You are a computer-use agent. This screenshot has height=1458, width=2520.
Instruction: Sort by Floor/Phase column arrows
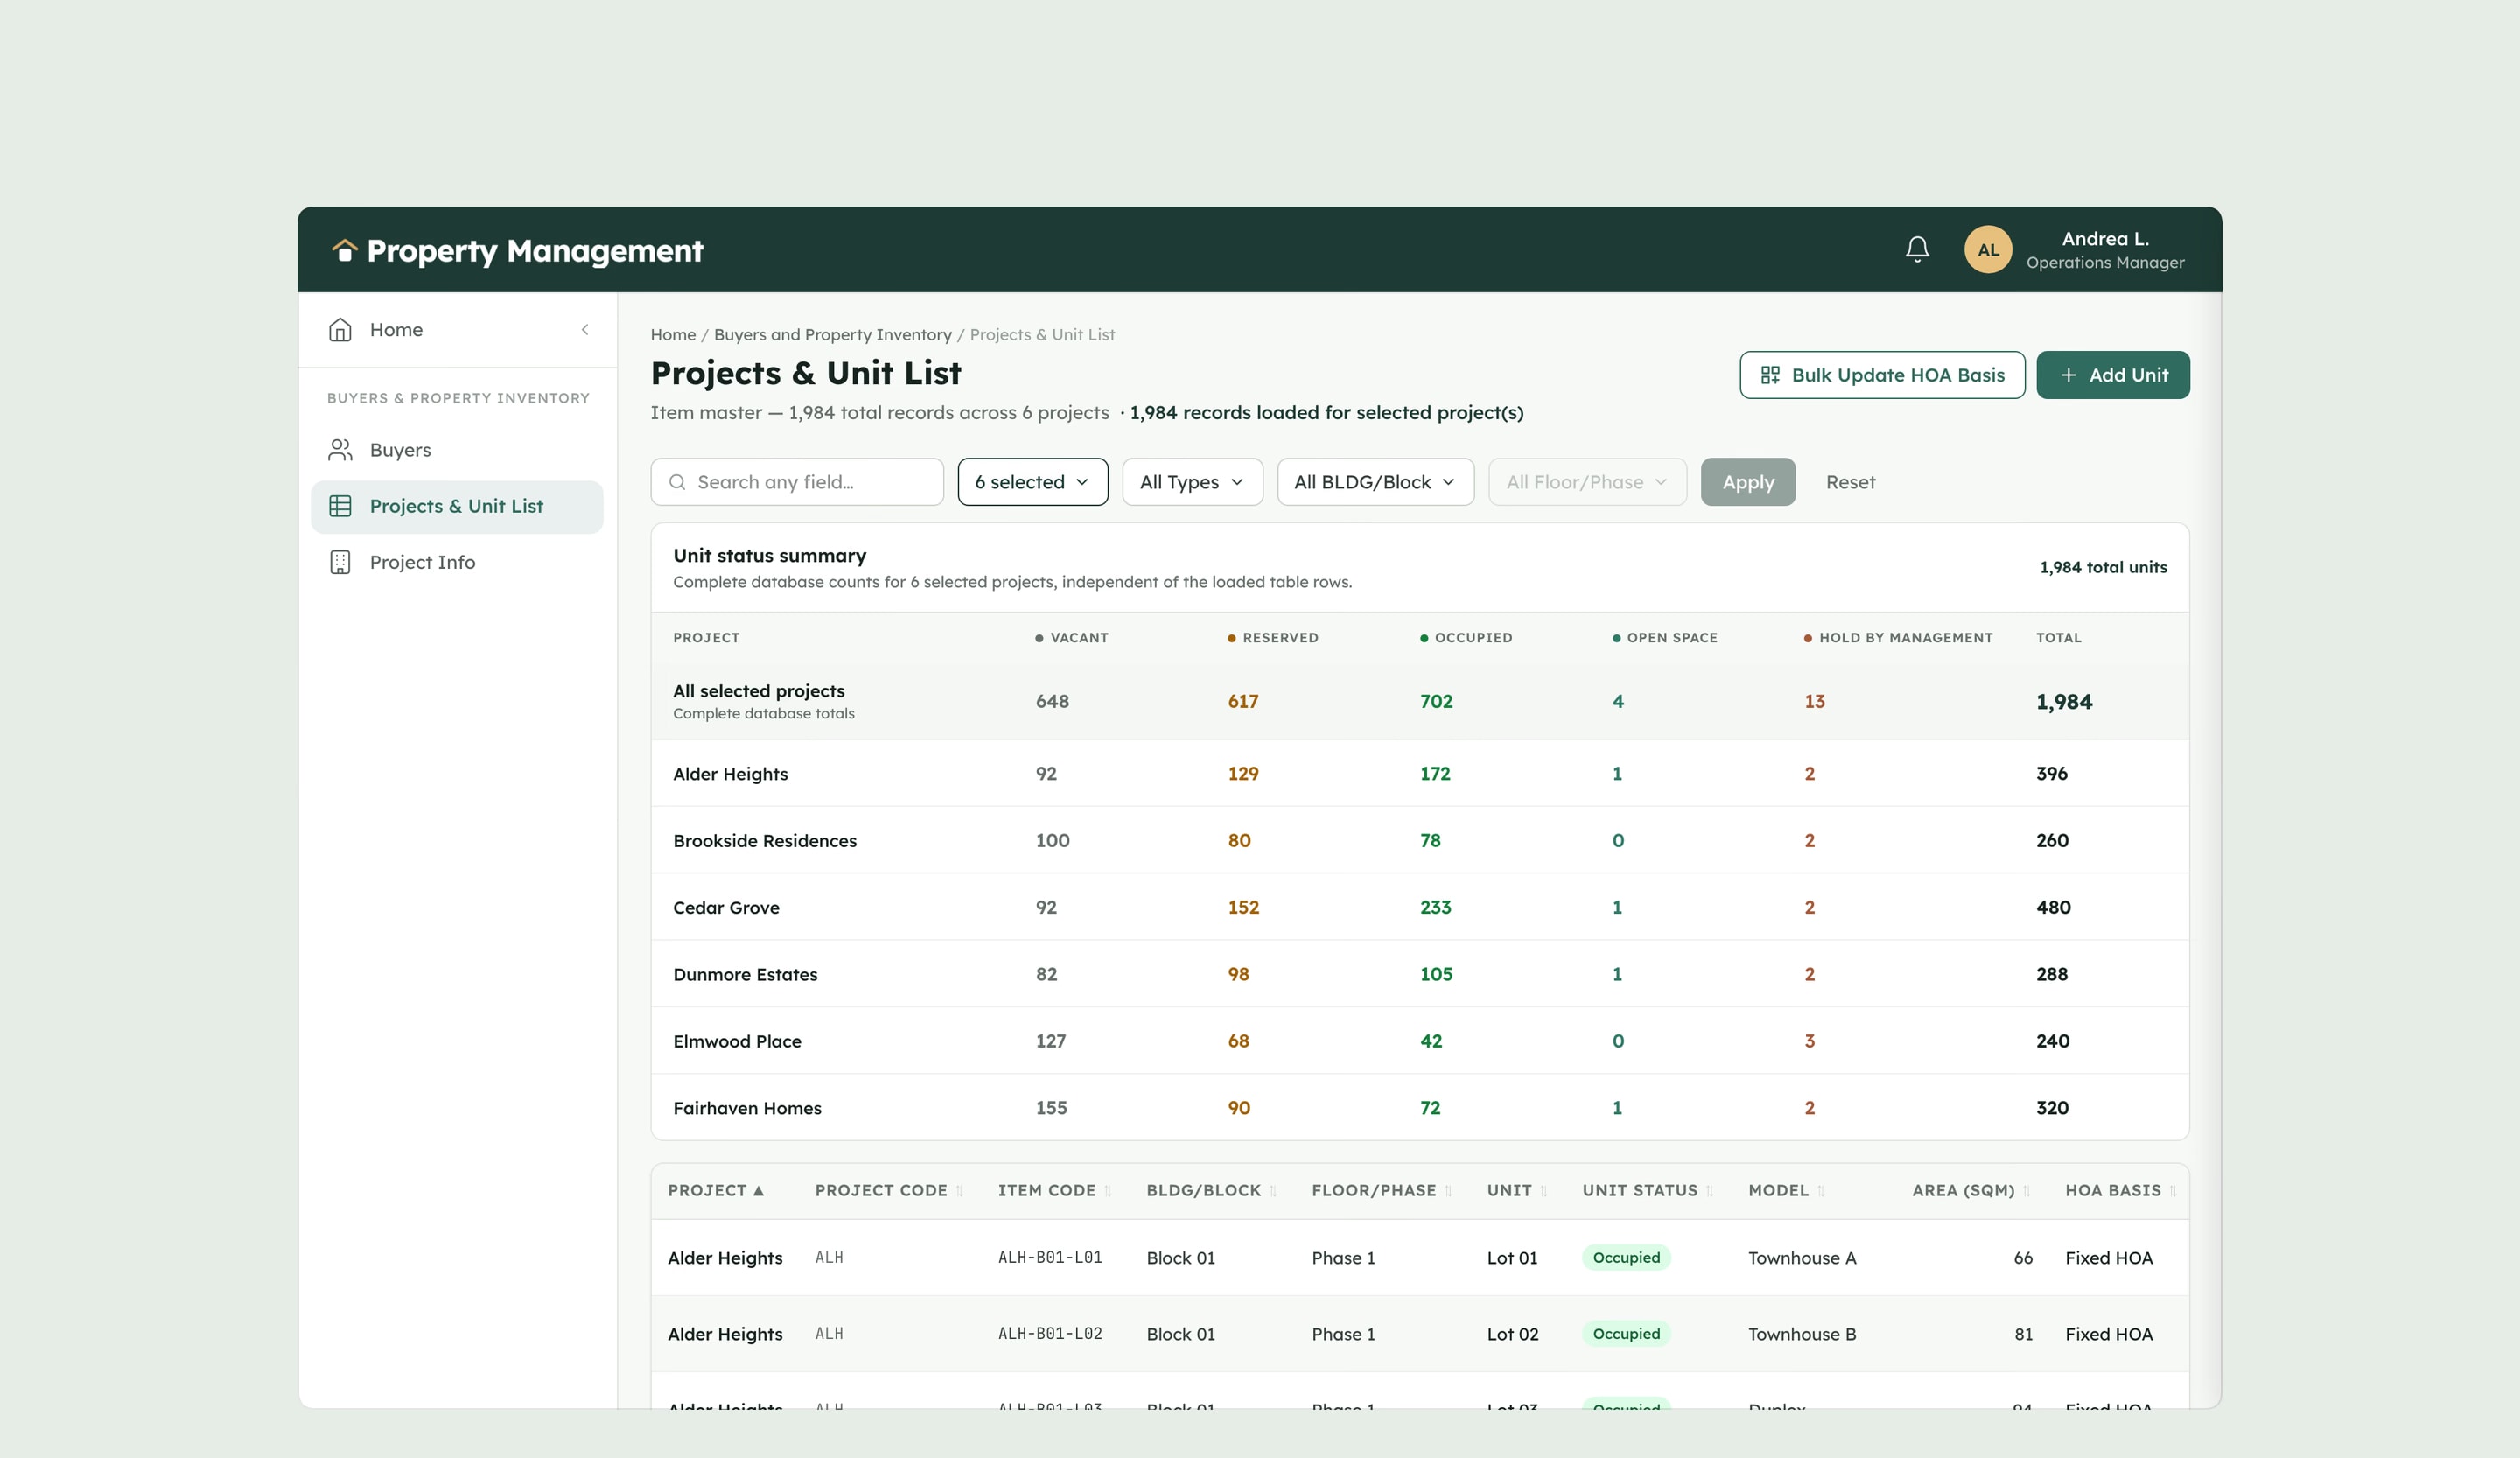coord(1448,1191)
